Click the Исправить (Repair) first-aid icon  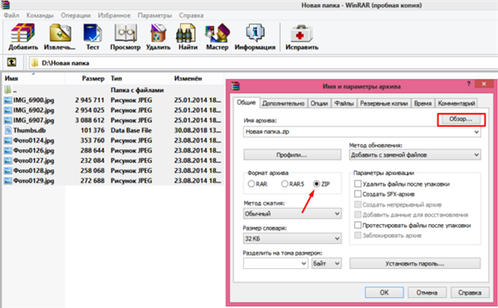click(x=301, y=33)
